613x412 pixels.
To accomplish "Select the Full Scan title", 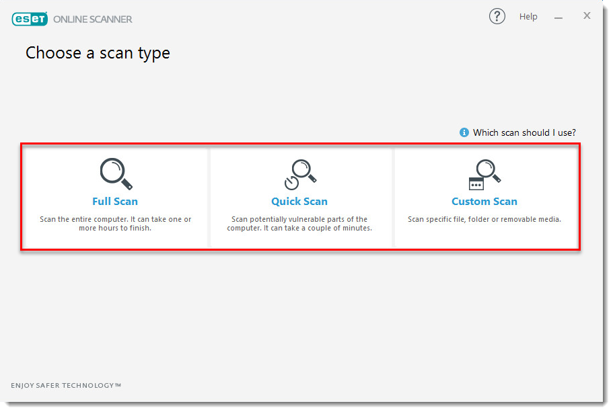I will pyautogui.click(x=115, y=201).
